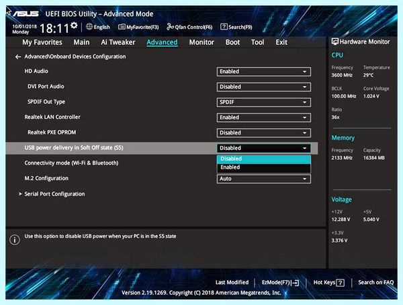Open the Ai Tweaker tab
403x305 pixels.
point(118,42)
